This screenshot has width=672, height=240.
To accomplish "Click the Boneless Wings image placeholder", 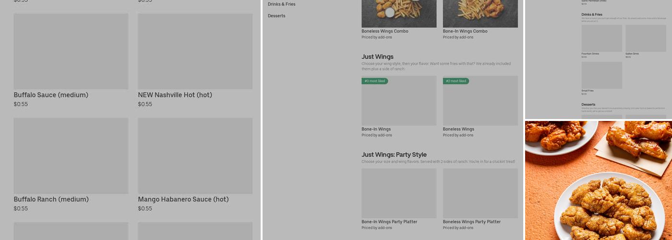I will [480, 103].
